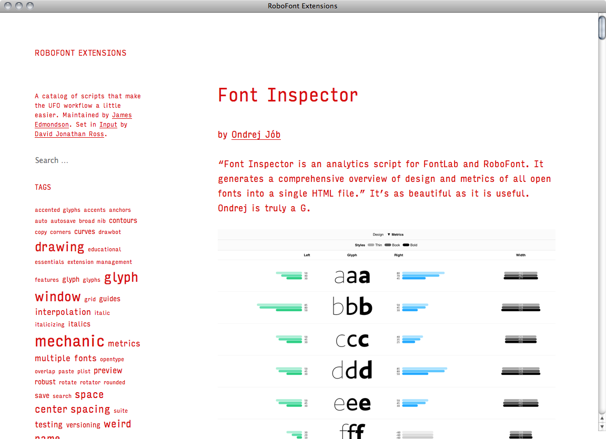Open the David Jonathan Ross link
The width and height of the screenshot is (606, 439).
click(69, 134)
